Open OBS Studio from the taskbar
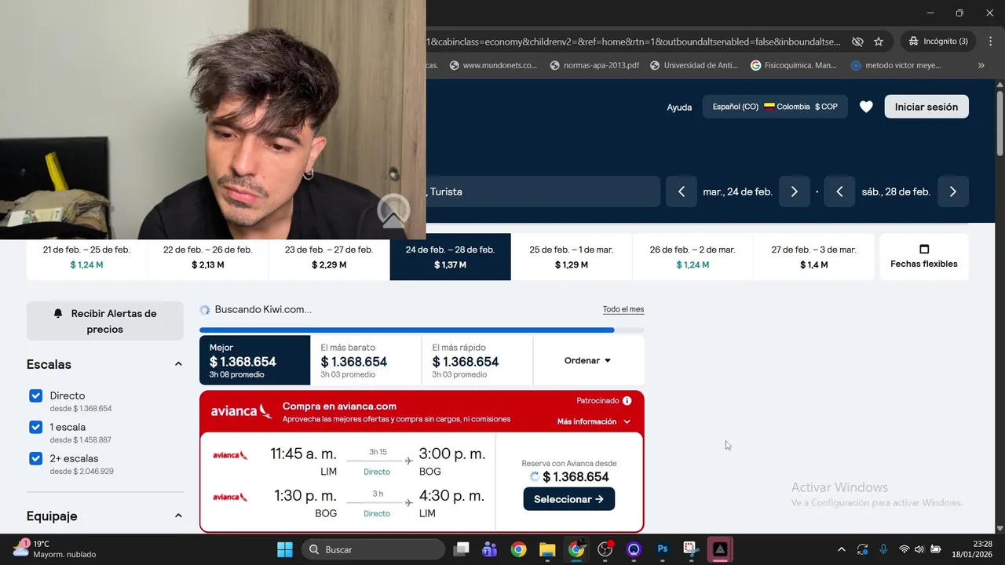The image size is (1005, 565). 605,549
